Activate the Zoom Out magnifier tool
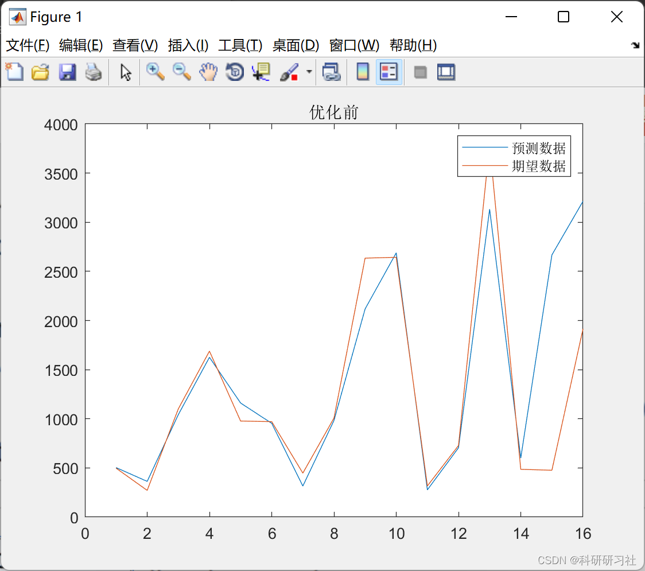The height and width of the screenshot is (571, 645). pos(181,72)
